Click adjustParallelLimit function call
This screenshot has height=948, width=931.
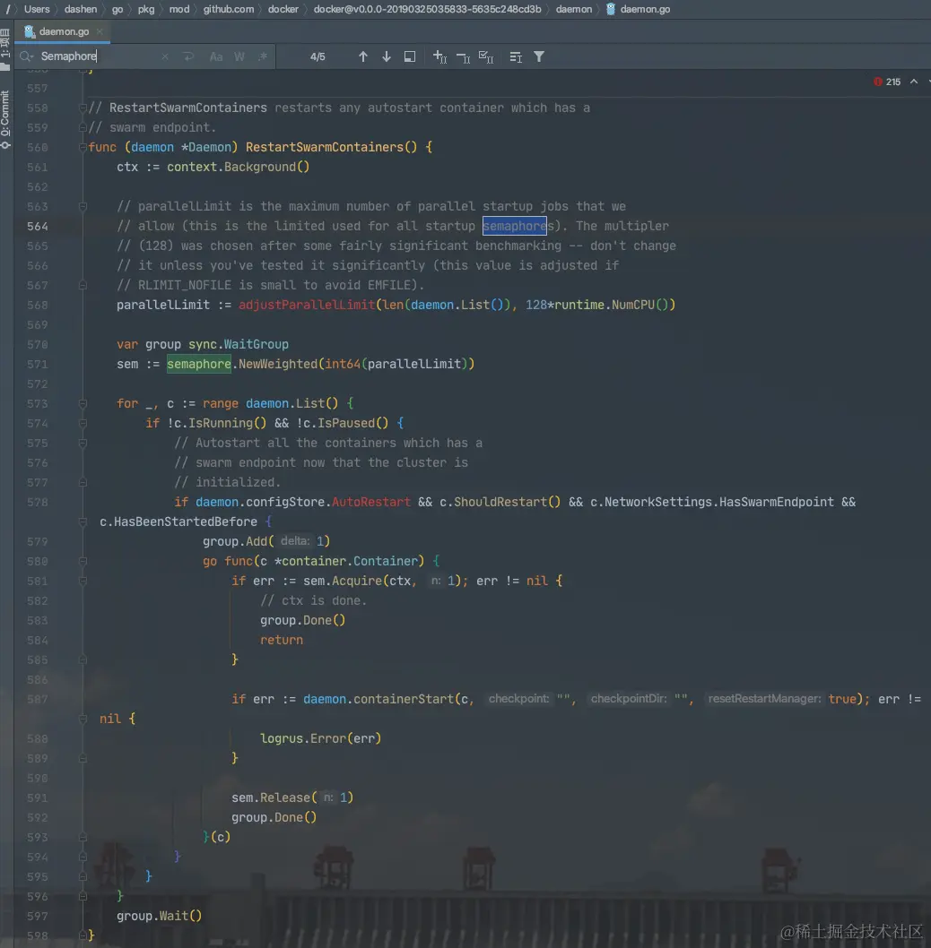307,305
